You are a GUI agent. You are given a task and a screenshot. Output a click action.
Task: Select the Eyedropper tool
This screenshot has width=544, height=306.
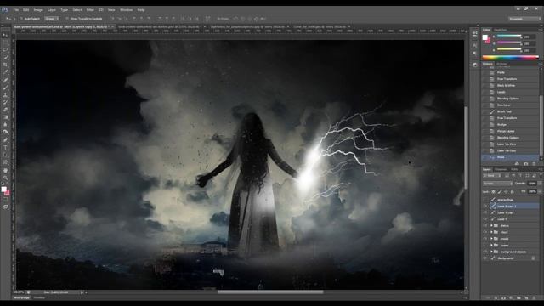[5, 72]
